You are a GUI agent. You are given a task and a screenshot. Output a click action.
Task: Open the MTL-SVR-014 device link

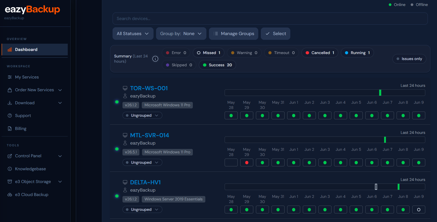coord(150,135)
